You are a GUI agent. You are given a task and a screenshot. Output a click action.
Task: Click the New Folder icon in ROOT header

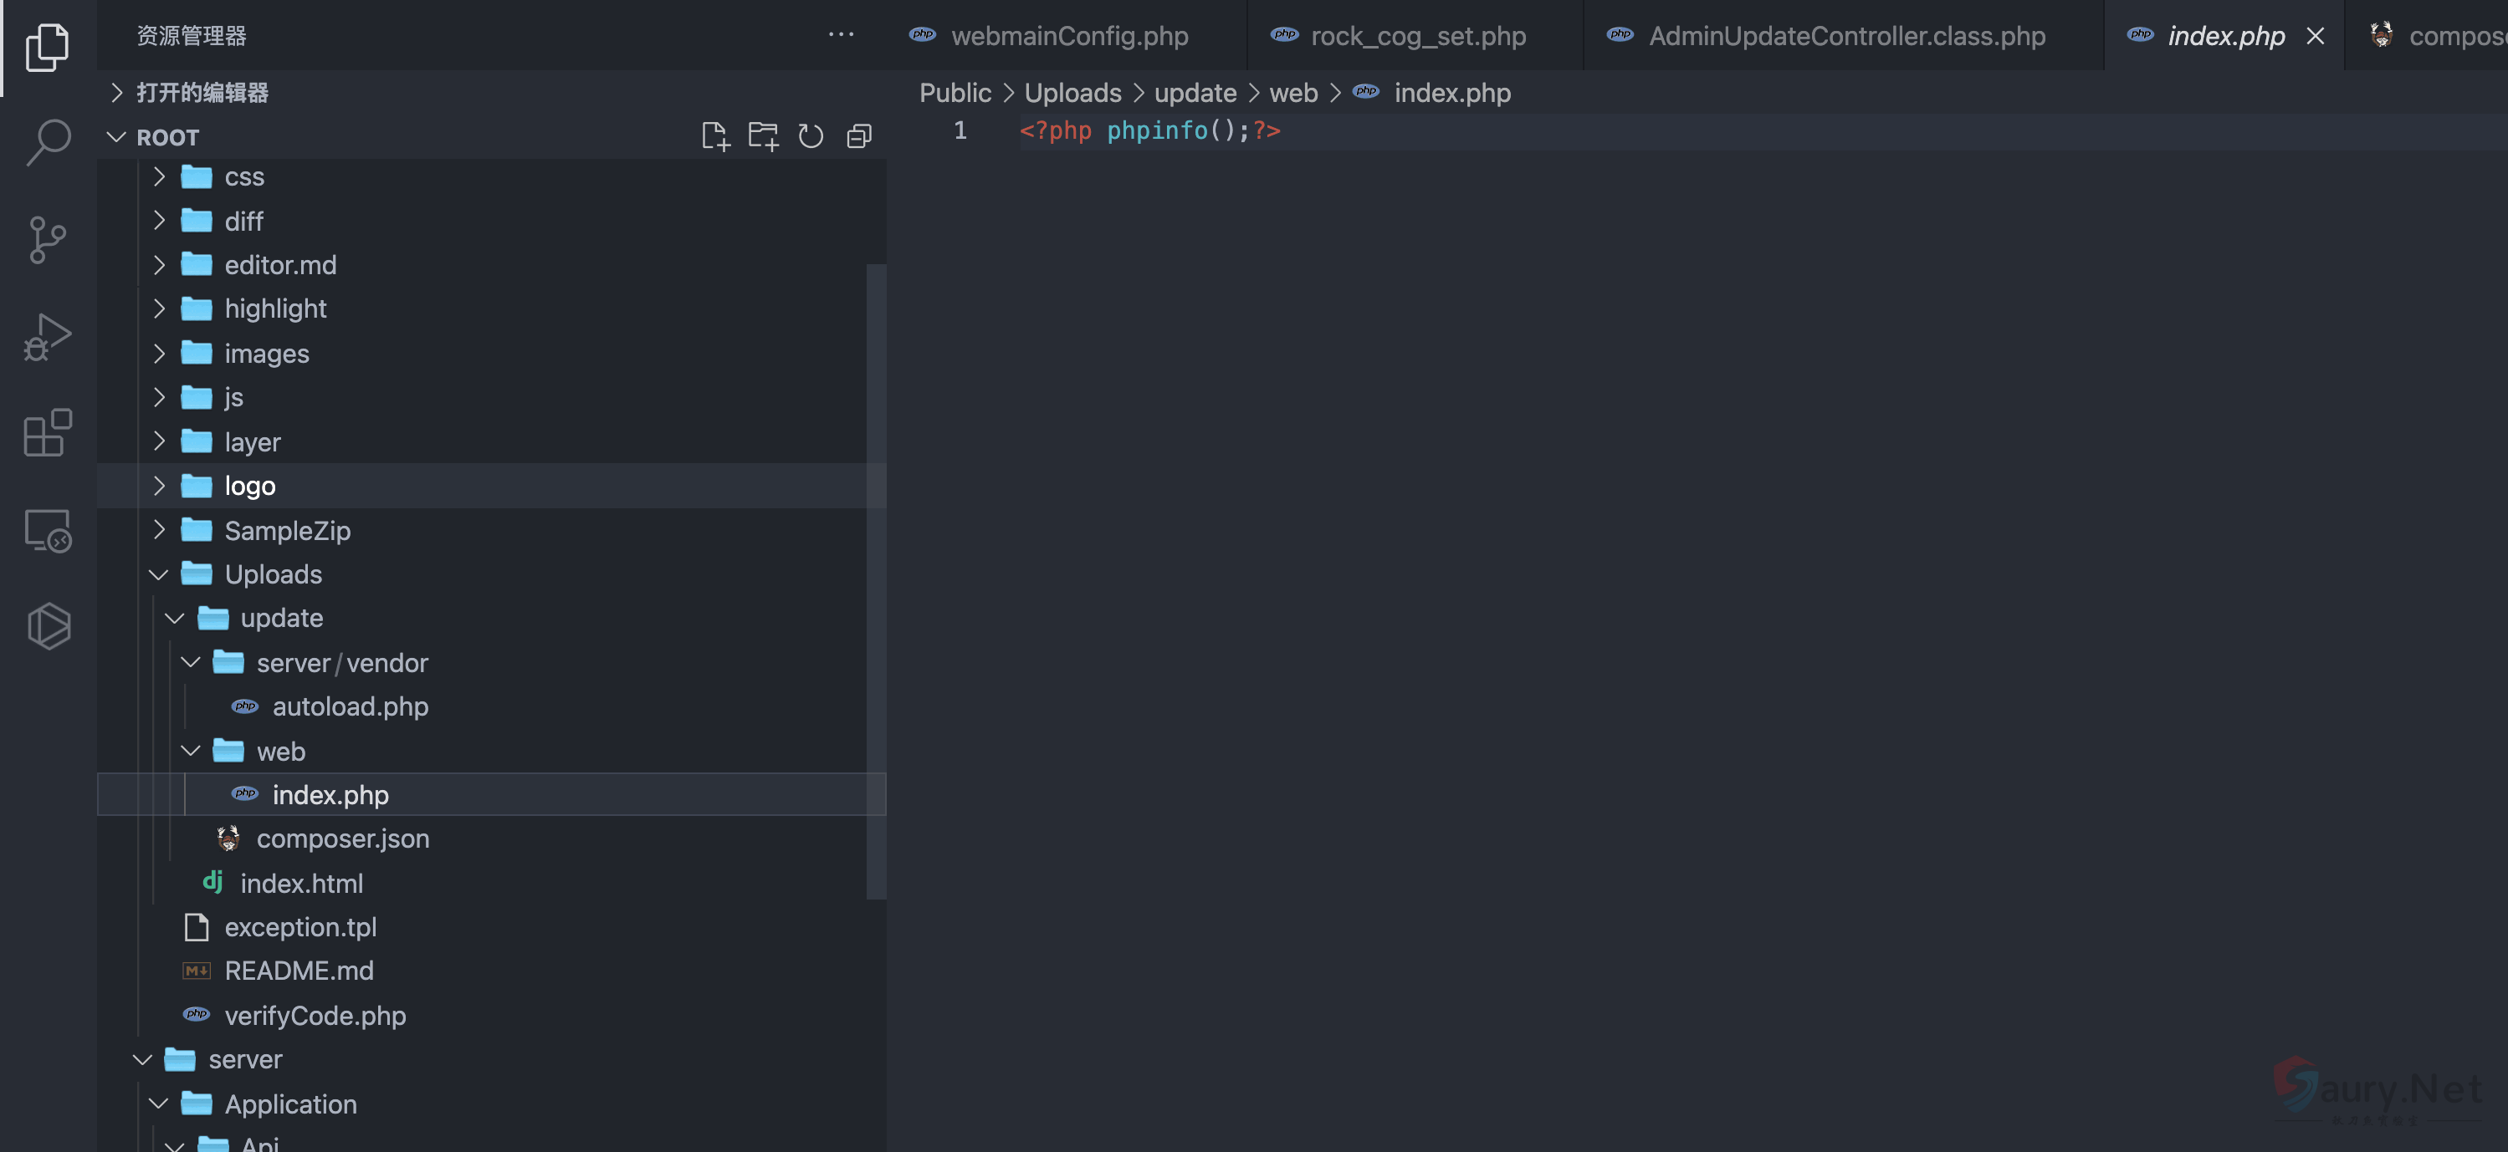click(x=763, y=136)
